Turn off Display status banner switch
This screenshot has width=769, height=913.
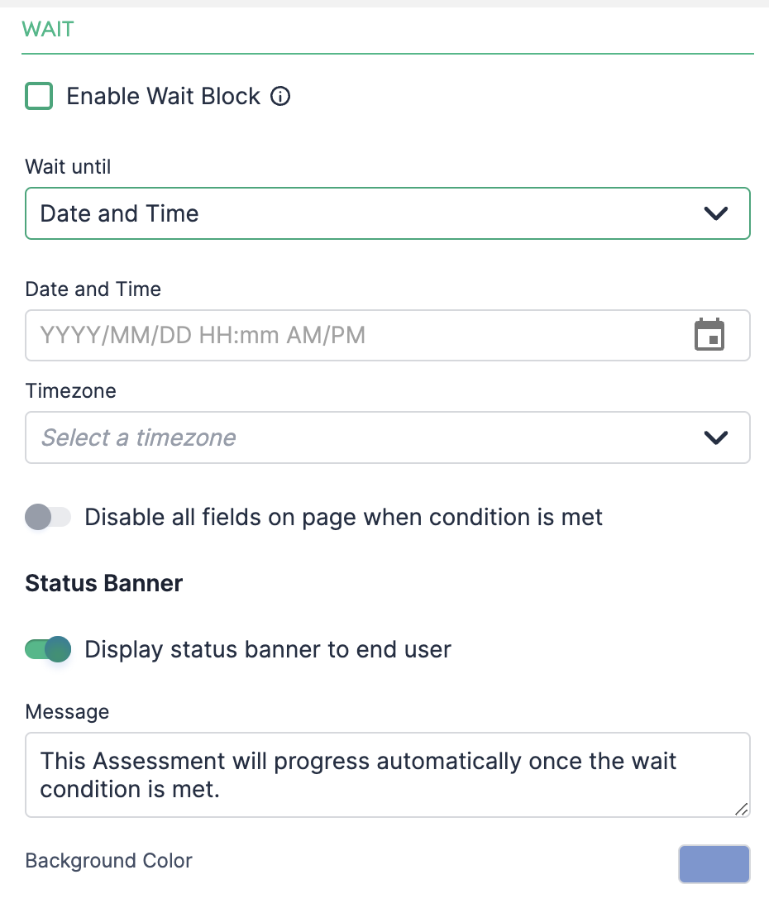pyautogui.click(x=48, y=649)
